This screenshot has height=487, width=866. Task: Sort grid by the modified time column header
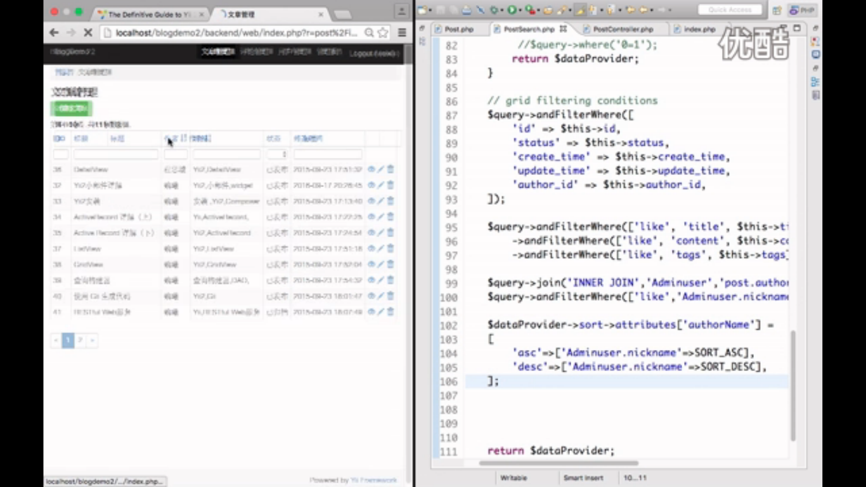click(308, 138)
